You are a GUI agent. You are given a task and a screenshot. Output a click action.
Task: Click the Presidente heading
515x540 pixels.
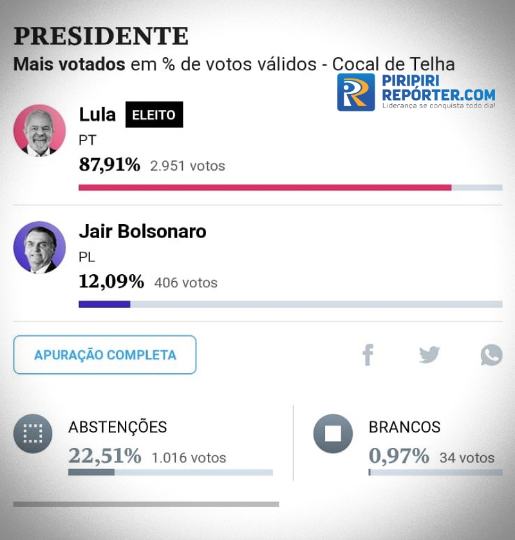[101, 36]
